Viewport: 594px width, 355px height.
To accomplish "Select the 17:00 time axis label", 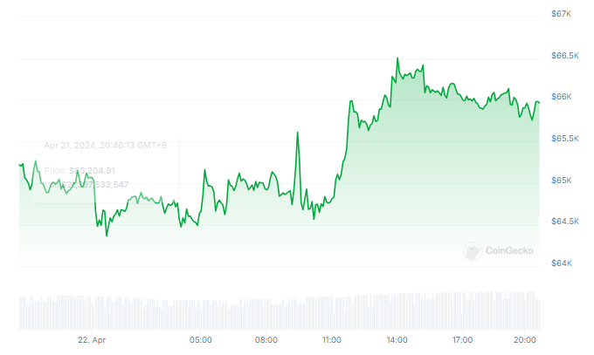I will click(463, 339).
